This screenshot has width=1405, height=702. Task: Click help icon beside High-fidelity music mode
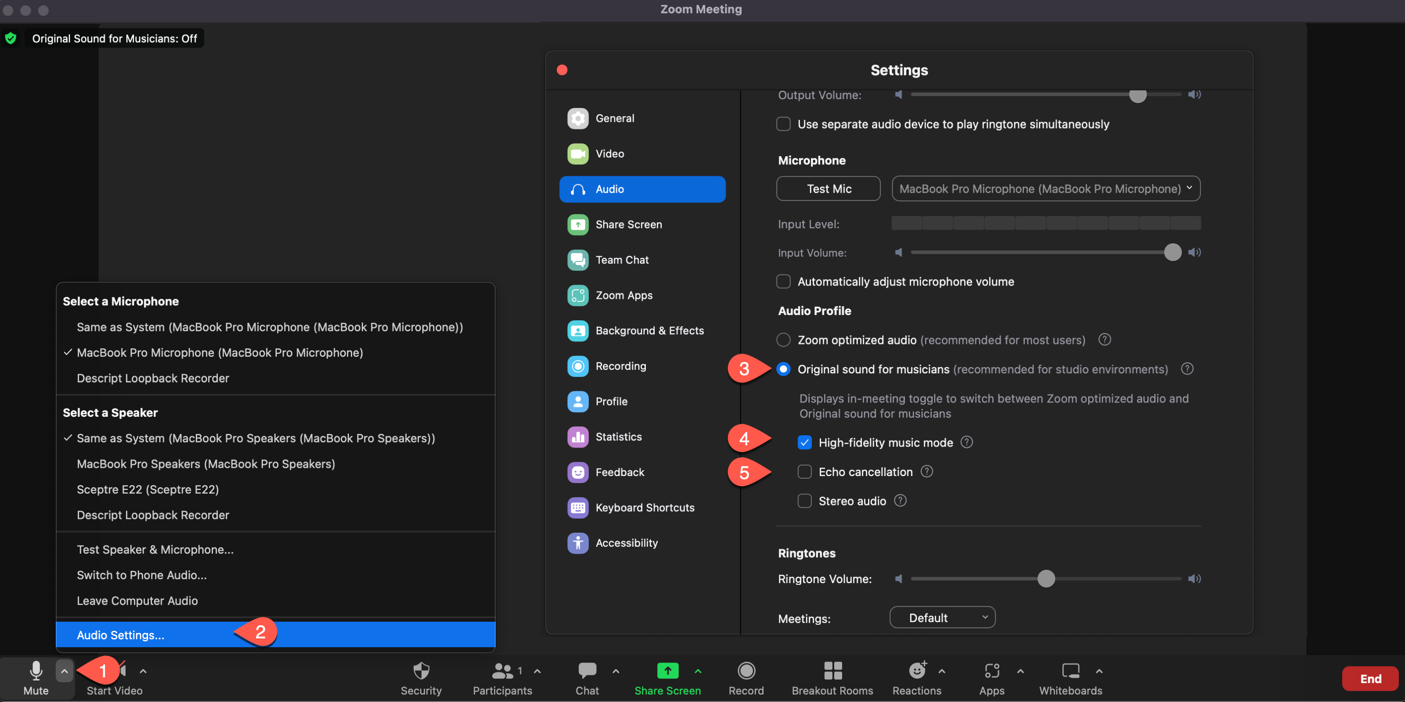(x=966, y=442)
